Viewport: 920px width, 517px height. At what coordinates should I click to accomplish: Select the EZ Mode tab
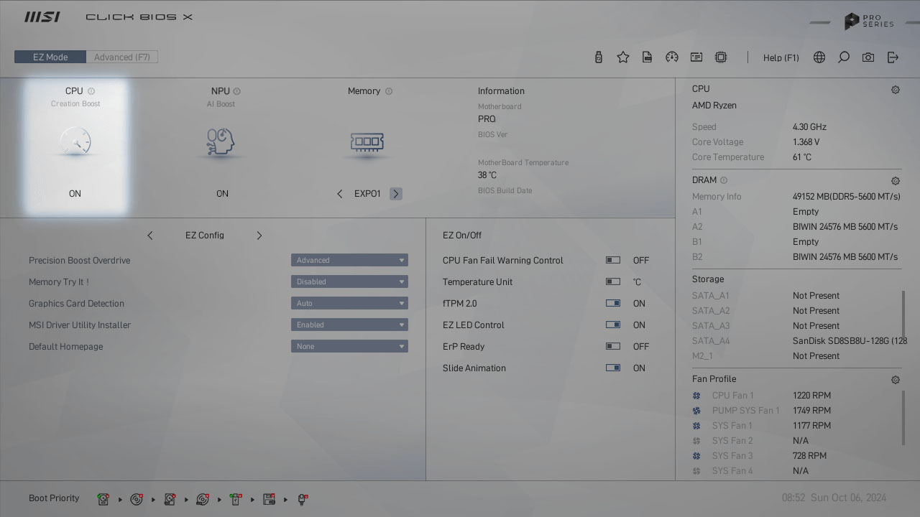click(x=50, y=57)
